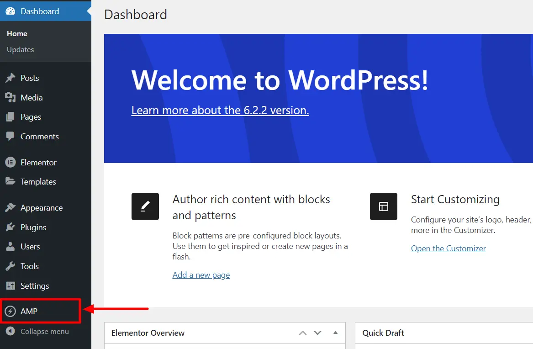Select Home submenu item
The image size is (533, 349).
[17, 34]
